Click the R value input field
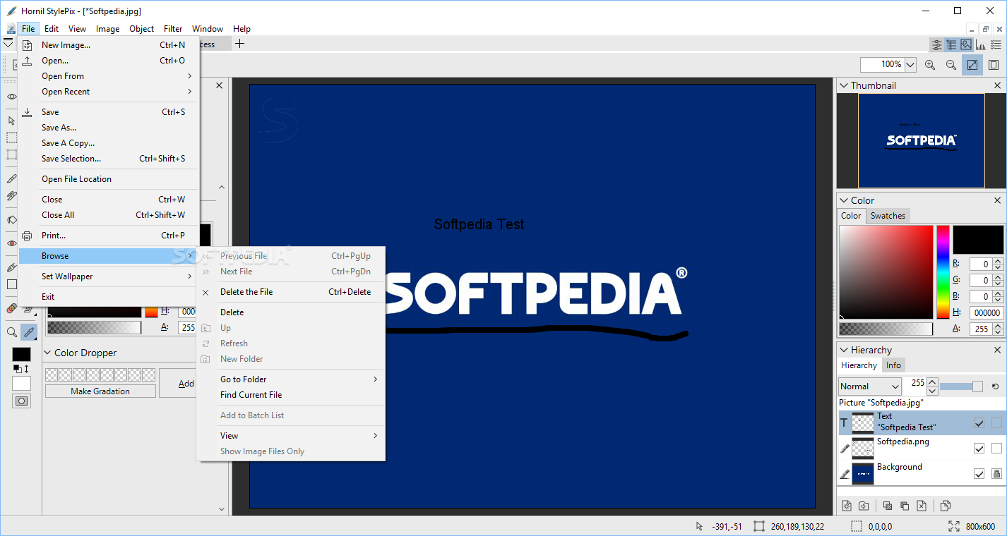1007x536 pixels. coord(980,264)
